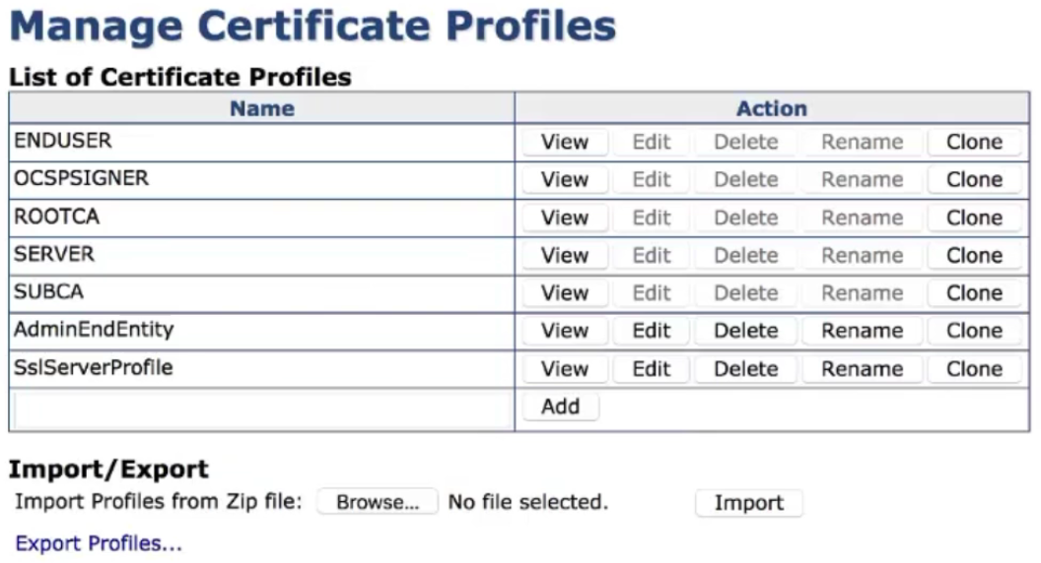Clone the ROOTCA certificate profile
Screen dimensions: 1041x563
pyautogui.click(x=974, y=218)
